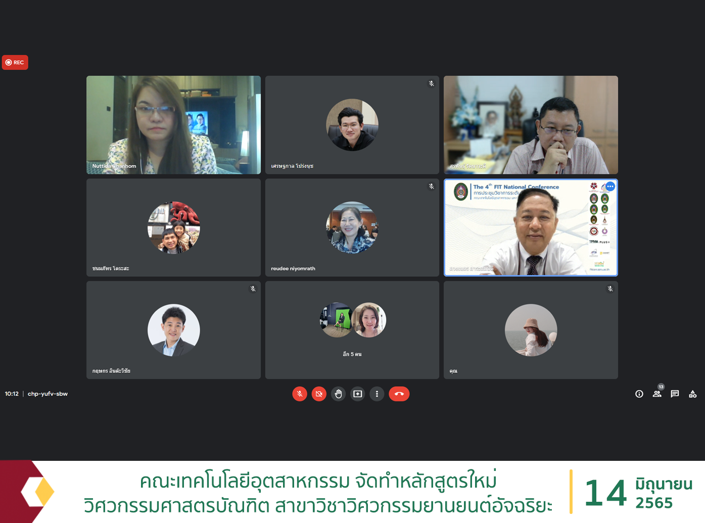Screen dimensions: 705x523
Task: Open the chat messages icon
Action: pos(675,394)
